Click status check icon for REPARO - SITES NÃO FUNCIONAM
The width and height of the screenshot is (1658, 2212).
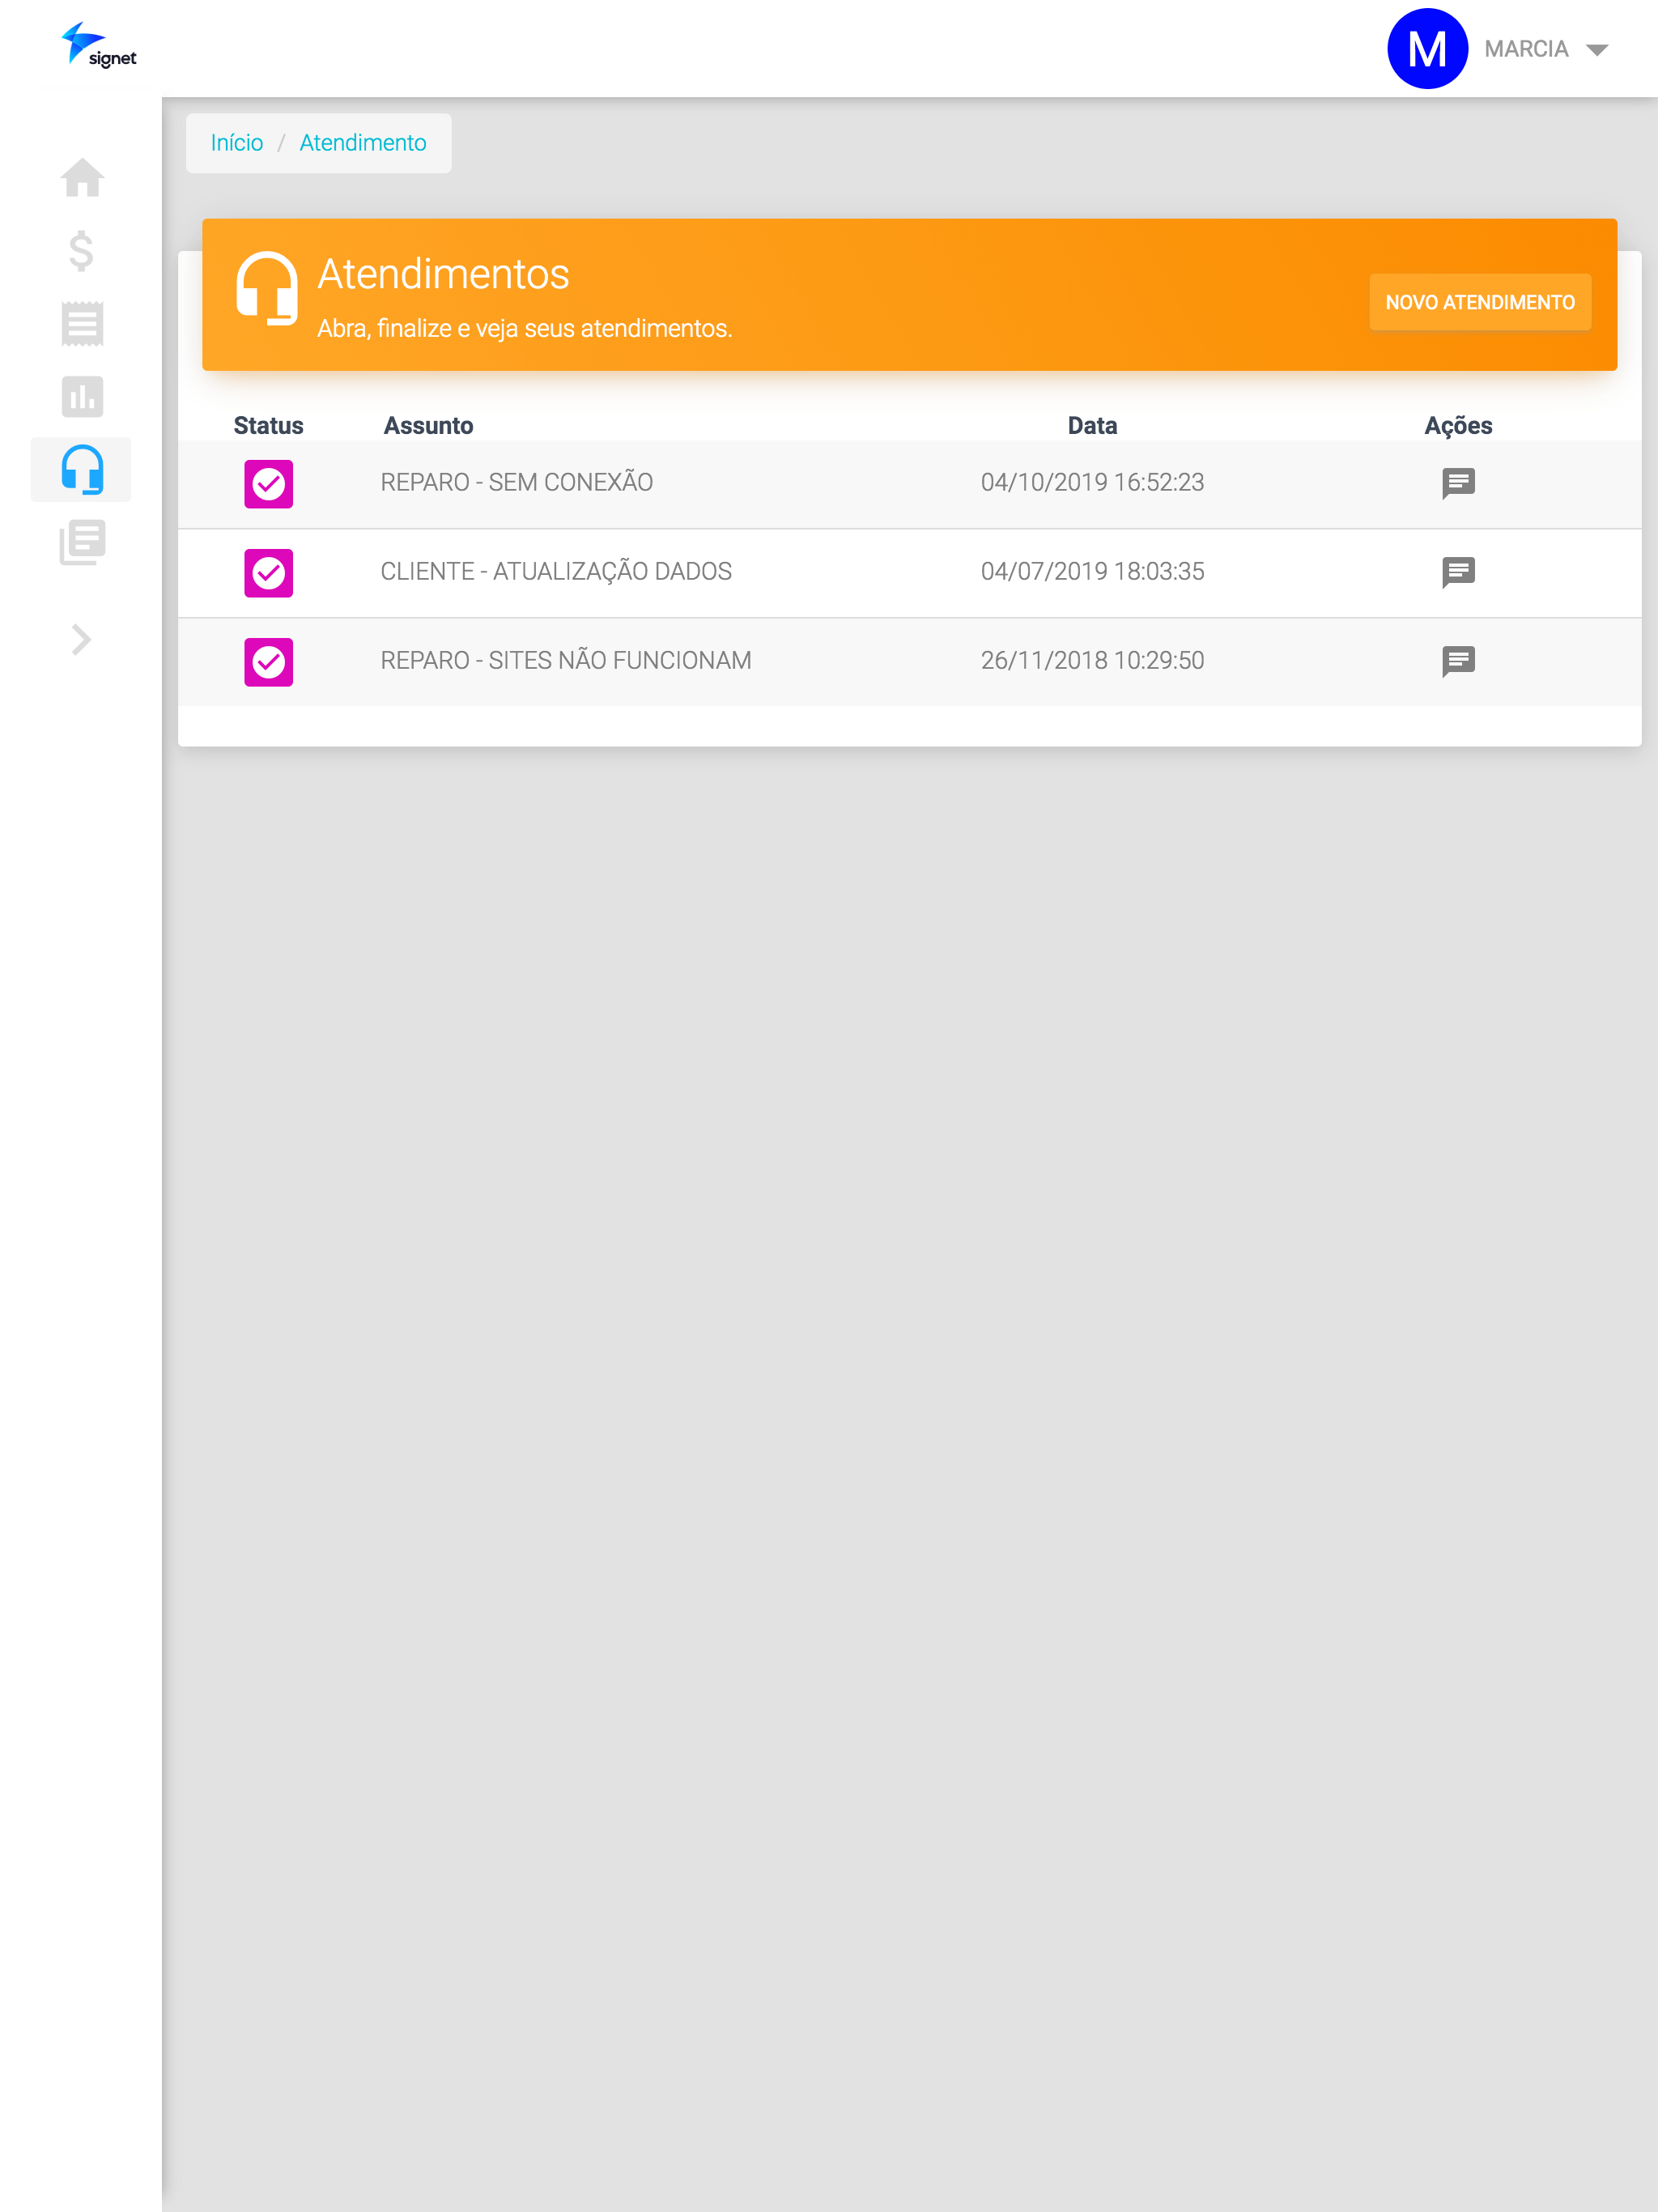pyautogui.click(x=269, y=662)
